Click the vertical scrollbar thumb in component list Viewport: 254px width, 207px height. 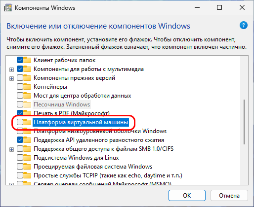[244, 122]
